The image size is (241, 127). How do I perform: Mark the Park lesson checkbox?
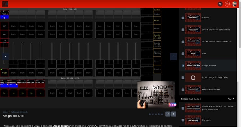[183, 54]
